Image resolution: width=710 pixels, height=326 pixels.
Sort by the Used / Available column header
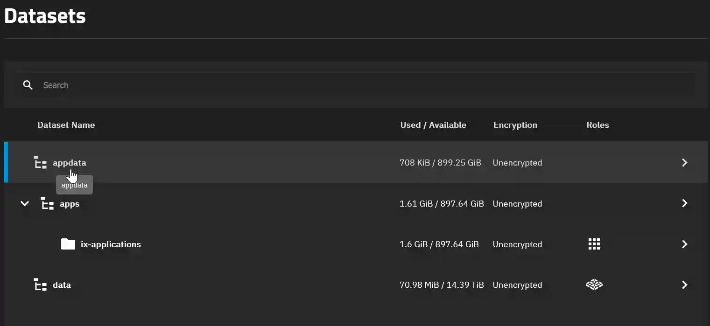pos(433,125)
